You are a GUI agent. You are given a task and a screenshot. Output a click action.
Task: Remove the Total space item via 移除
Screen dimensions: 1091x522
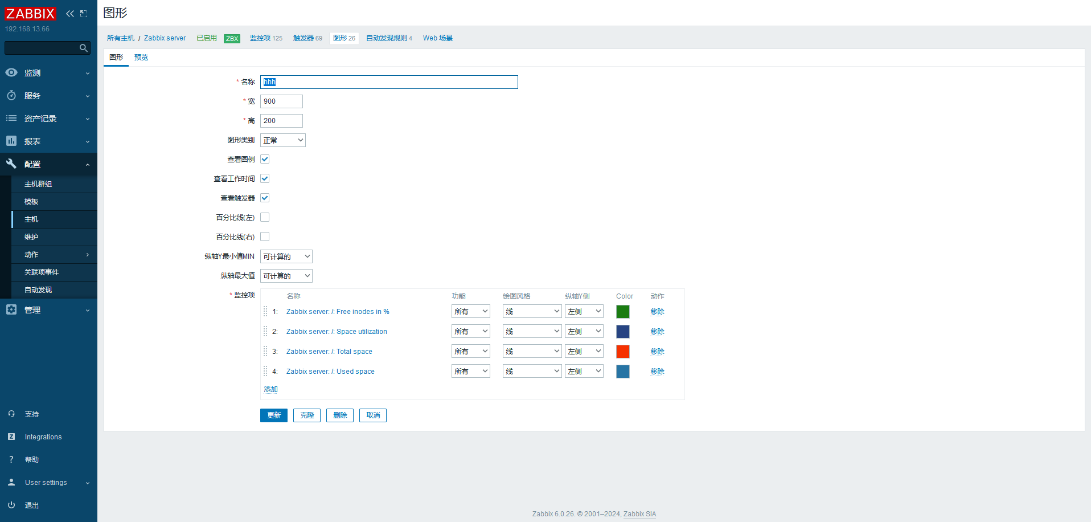pyautogui.click(x=657, y=352)
